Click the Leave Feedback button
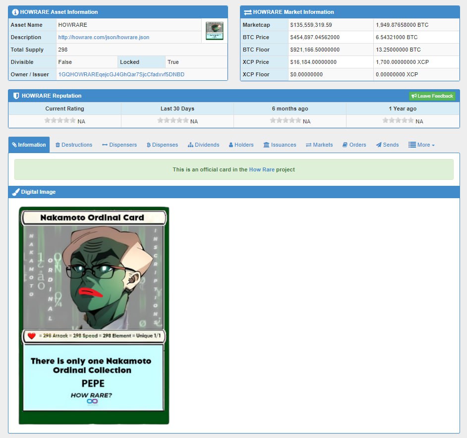The height and width of the screenshot is (438, 467). [432, 96]
